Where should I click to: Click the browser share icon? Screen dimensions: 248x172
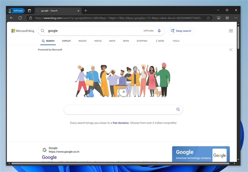(227, 18)
